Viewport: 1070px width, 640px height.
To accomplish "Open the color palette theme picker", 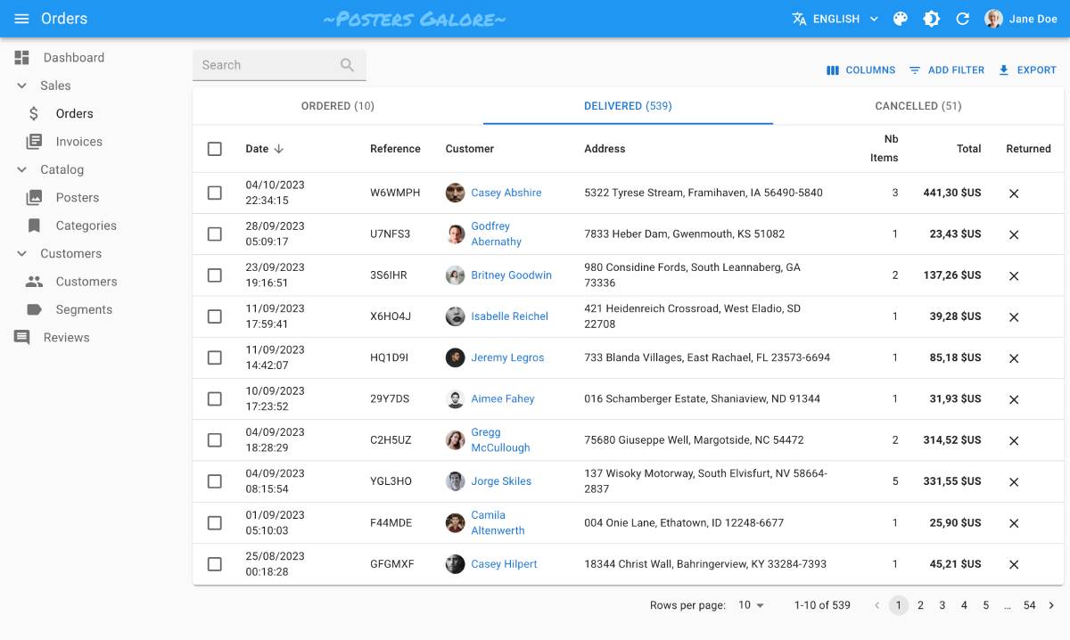I will (x=901, y=19).
